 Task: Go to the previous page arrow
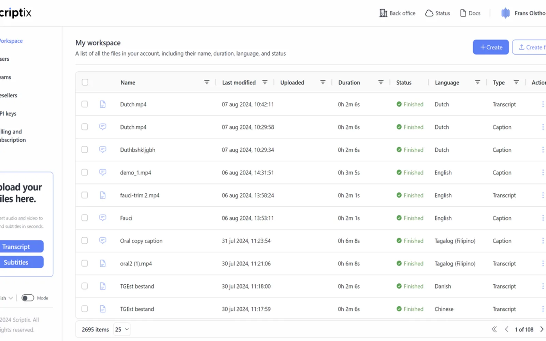coord(507,329)
